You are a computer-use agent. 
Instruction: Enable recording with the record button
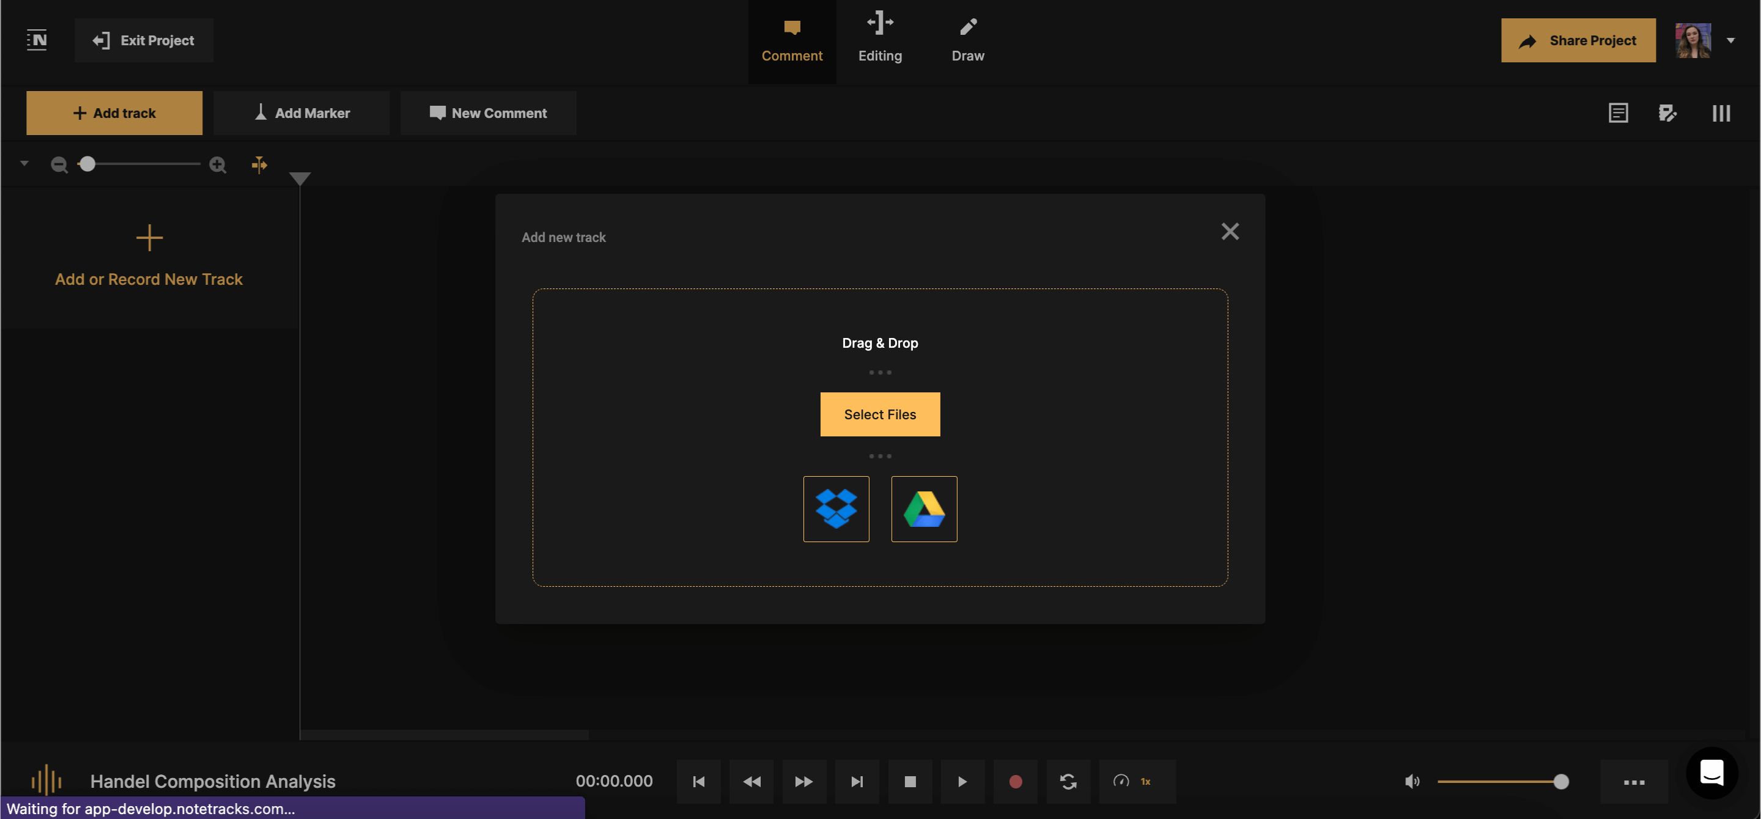pos(1015,782)
